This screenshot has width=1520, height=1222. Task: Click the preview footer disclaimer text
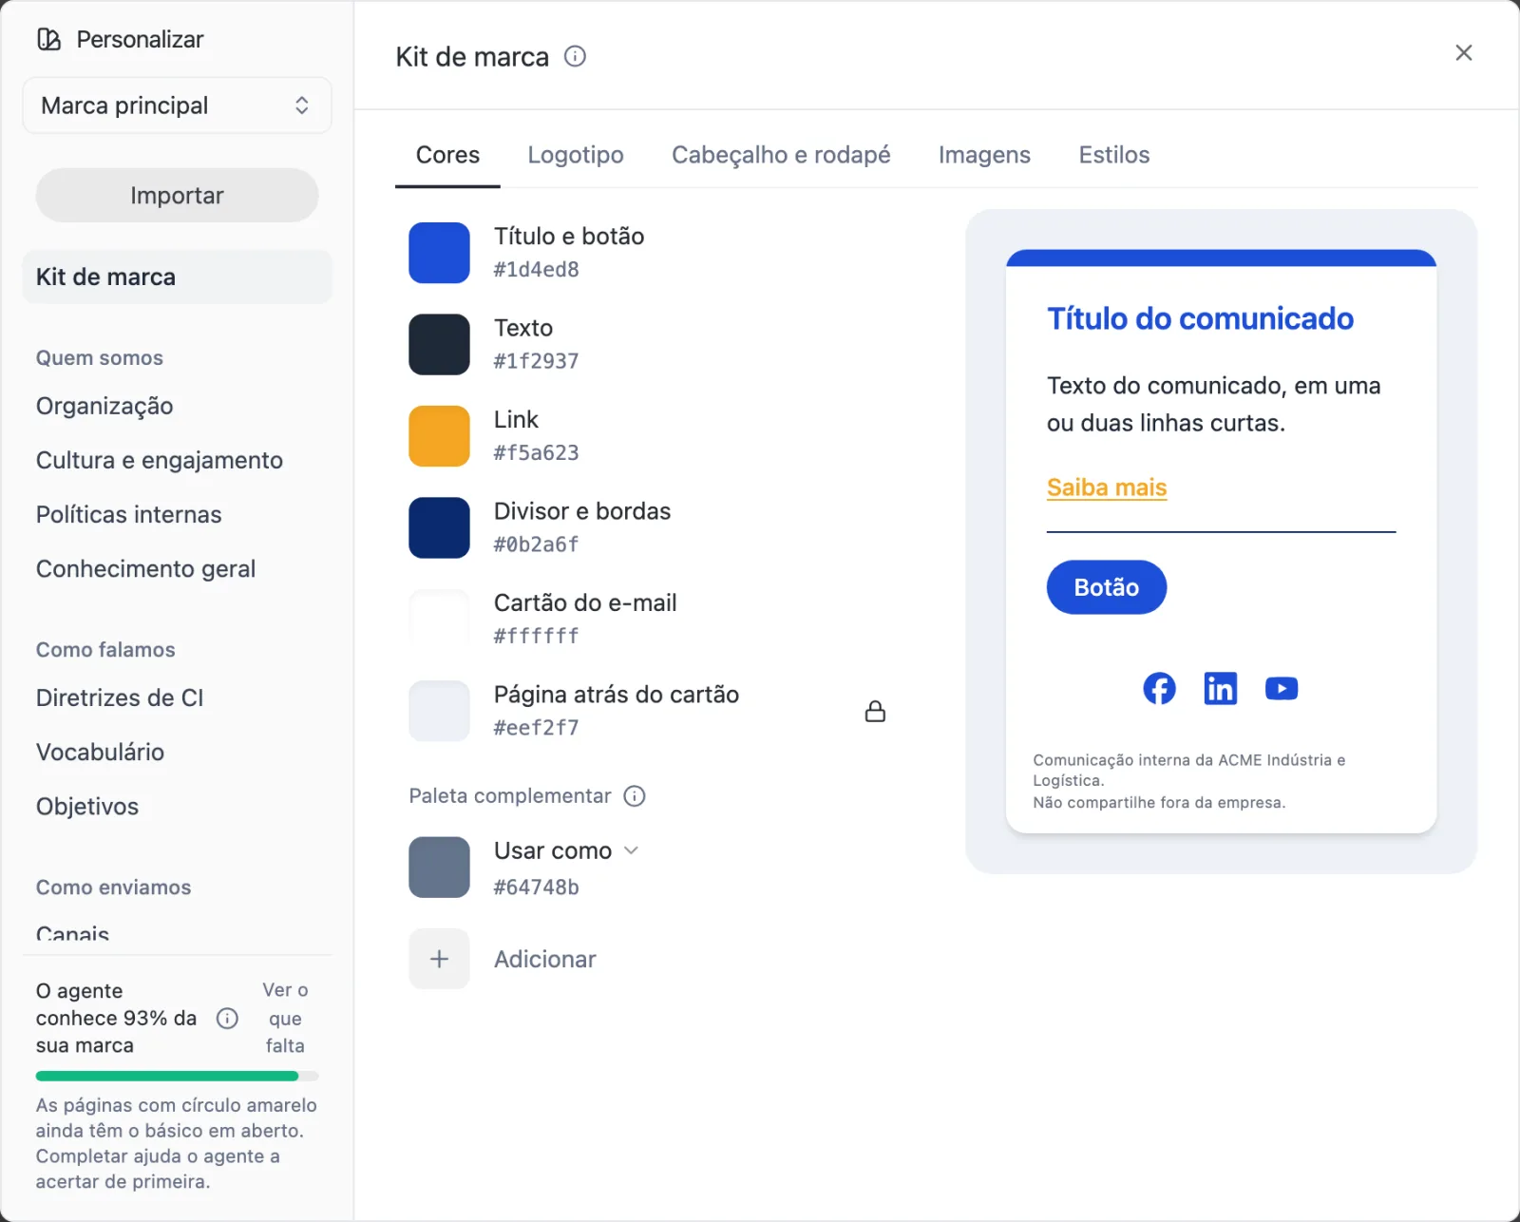[1189, 781]
